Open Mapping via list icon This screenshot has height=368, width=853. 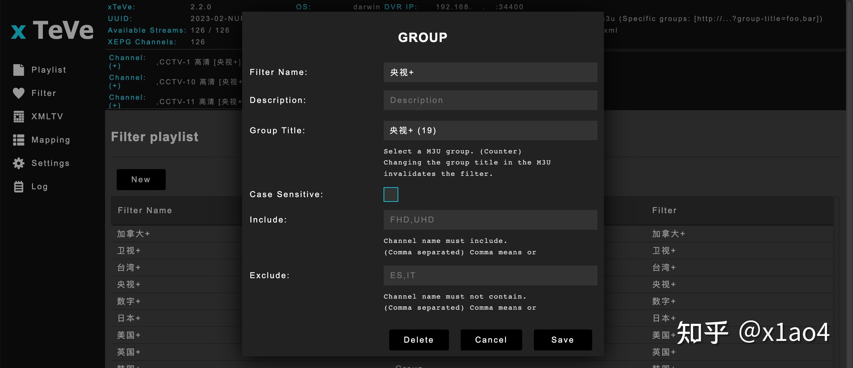(19, 140)
